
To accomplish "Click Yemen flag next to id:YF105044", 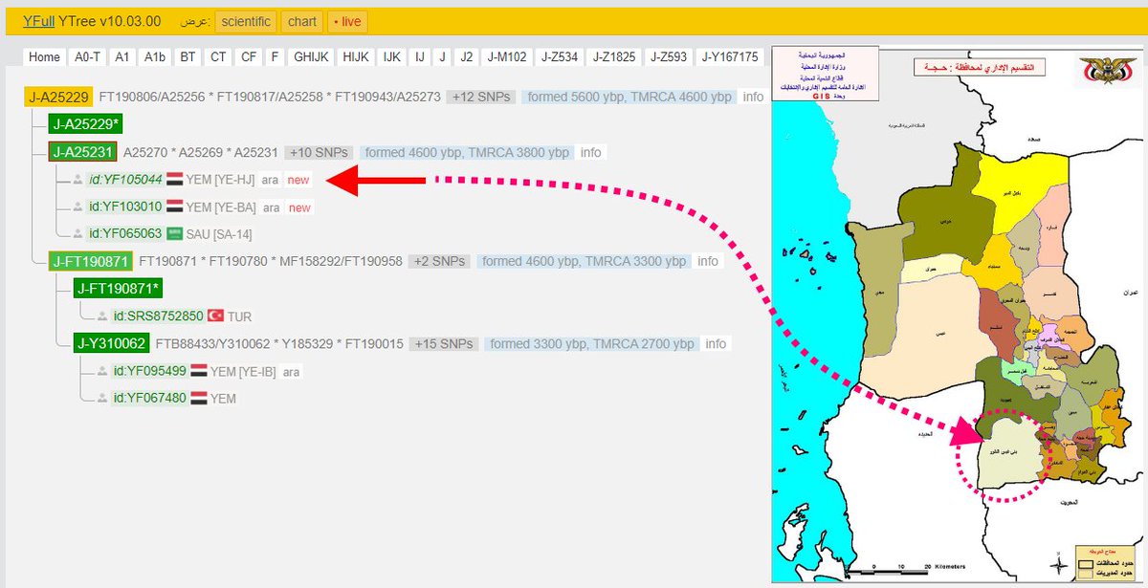I will (174, 180).
